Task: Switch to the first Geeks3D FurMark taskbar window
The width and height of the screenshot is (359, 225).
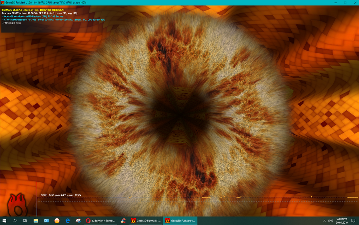Action: [145, 221]
